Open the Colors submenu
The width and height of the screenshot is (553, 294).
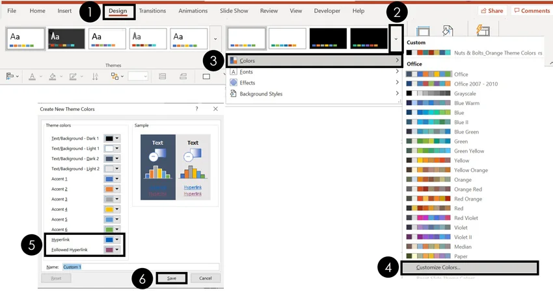[314, 60]
